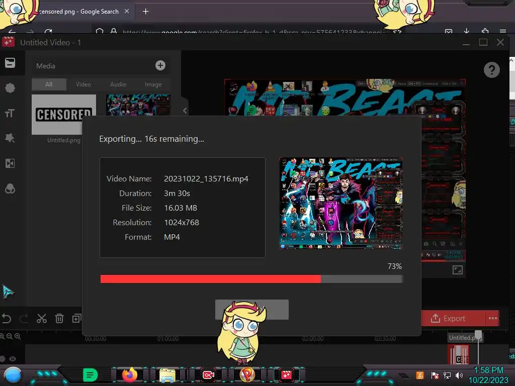Open Firefox hamburger menu
This screenshot has width=515, height=386.
503,31
